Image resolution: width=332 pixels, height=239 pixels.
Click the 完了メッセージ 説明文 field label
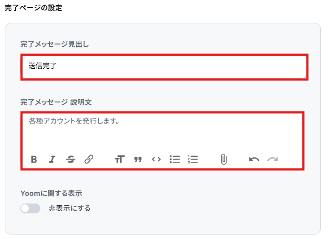pyautogui.click(x=56, y=102)
